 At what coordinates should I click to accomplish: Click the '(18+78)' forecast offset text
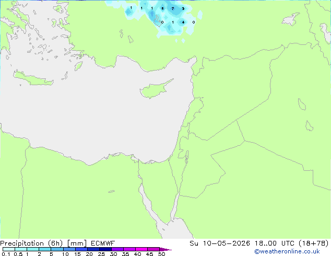pyautogui.click(x=314, y=243)
